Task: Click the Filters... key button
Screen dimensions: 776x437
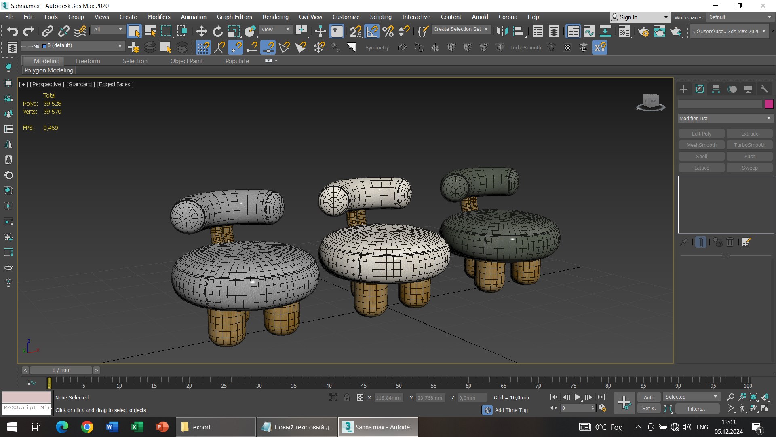Action: pyautogui.click(x=697, y=409)
